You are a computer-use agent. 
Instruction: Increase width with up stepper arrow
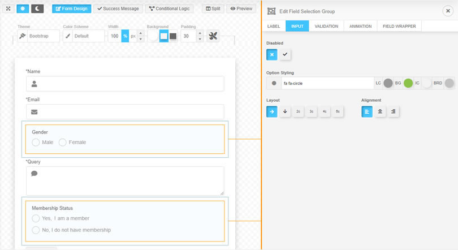pos(140,33)
